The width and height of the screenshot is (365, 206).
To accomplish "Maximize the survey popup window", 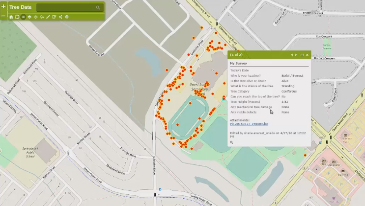I will tap(302, 55).
